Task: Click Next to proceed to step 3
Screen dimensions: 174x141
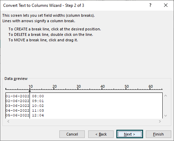Action: 130,134
